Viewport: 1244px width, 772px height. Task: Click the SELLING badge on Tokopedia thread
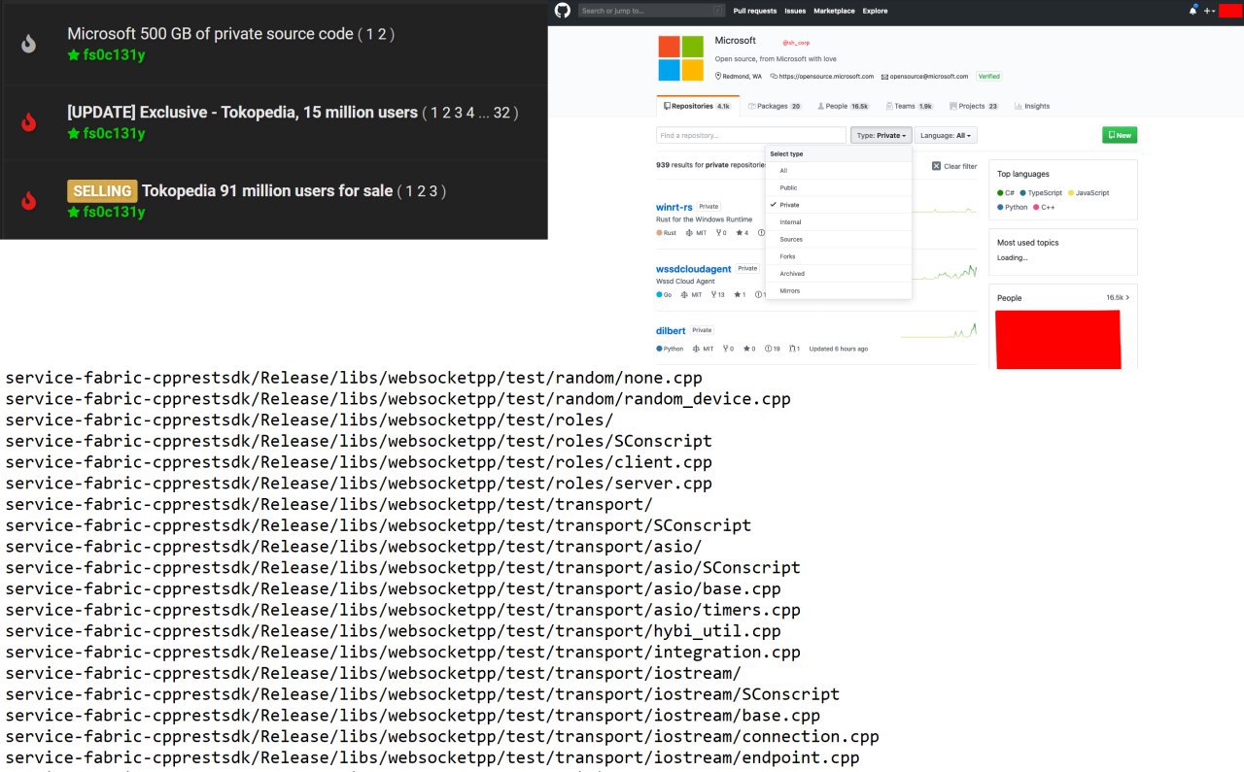click(x=102, y=191)
